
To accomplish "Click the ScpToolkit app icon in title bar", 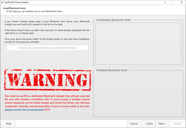I will [2, 2].
